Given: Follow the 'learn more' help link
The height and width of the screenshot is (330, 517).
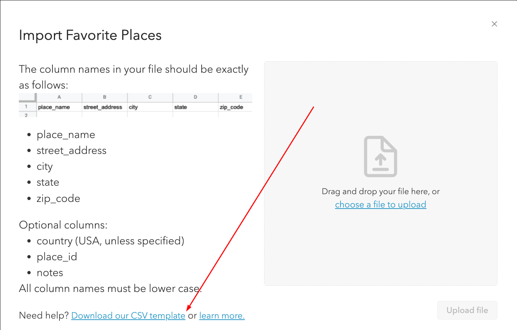Looking at the screenshot, I should pyautogui.click(x=222, y=316).
